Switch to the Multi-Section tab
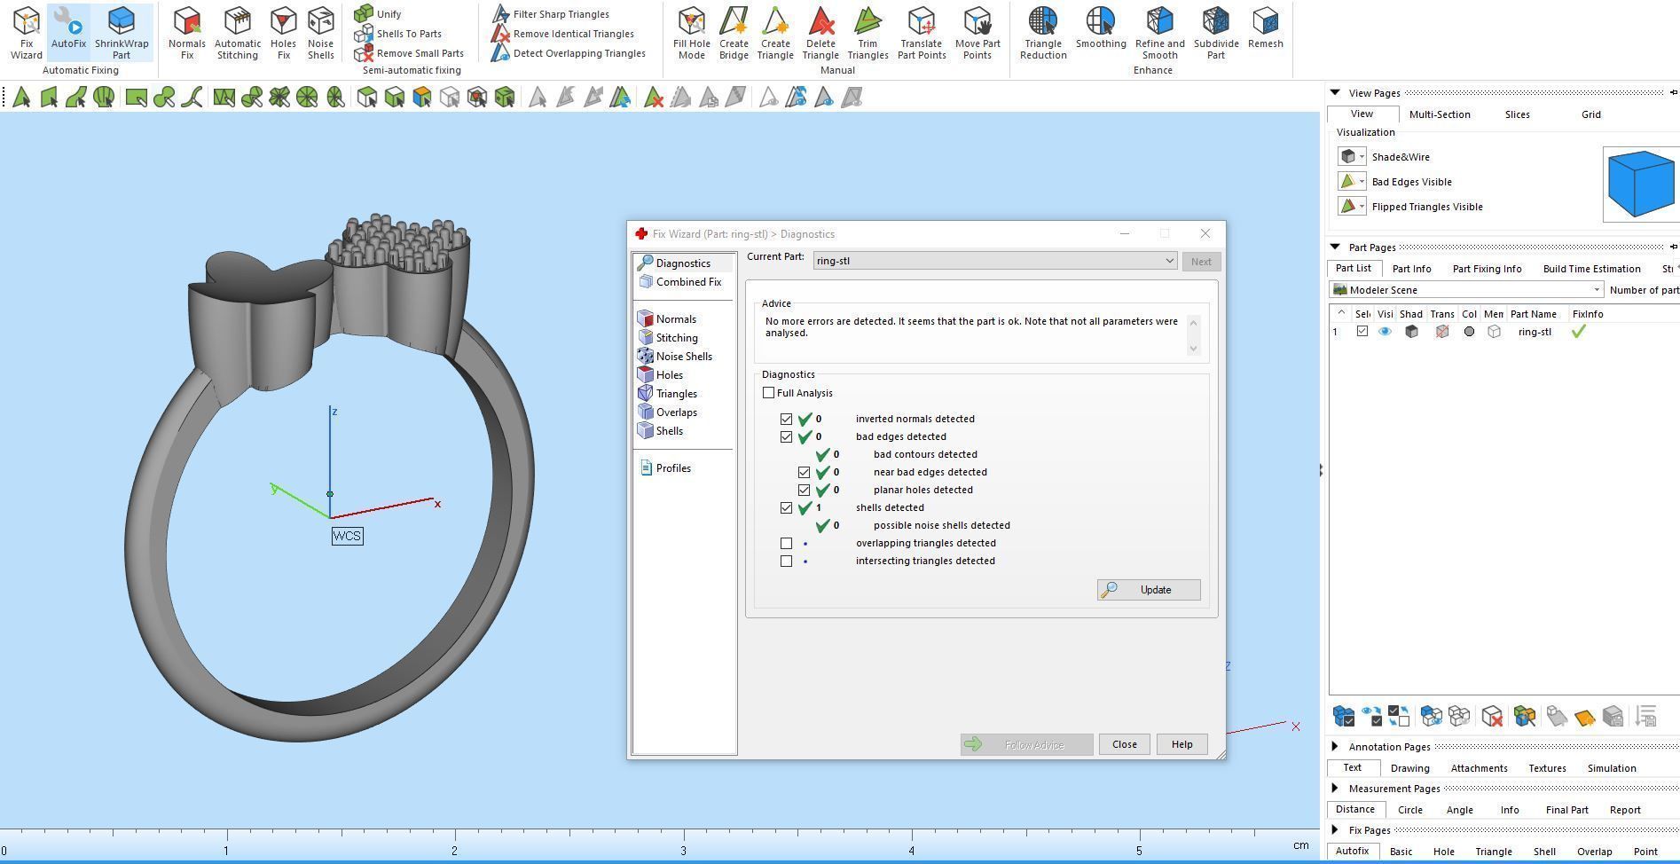Screen dimensions: 1680x864 [x=1440, y=114]
